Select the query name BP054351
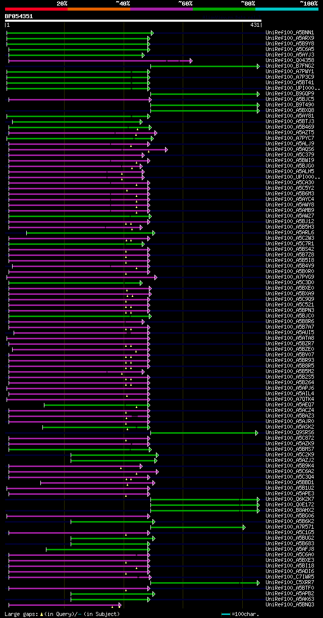Screen dimensions: 323x618 pos(19,16)
